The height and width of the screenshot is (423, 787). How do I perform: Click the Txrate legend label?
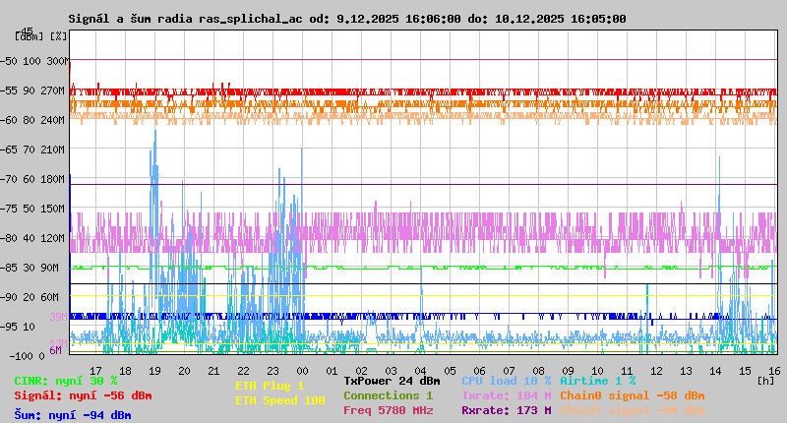pos(506,395)
